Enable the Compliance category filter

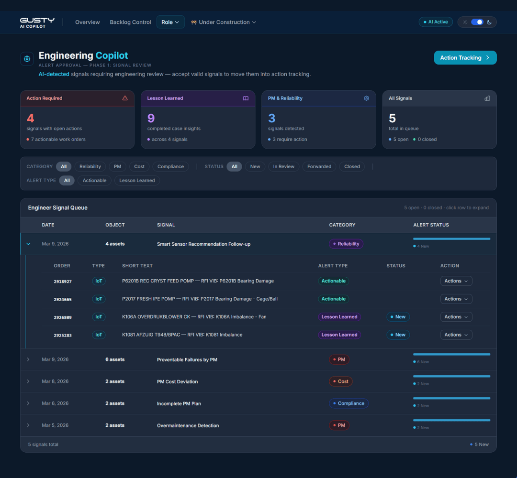pyautogui.click(x=170, y=166)
